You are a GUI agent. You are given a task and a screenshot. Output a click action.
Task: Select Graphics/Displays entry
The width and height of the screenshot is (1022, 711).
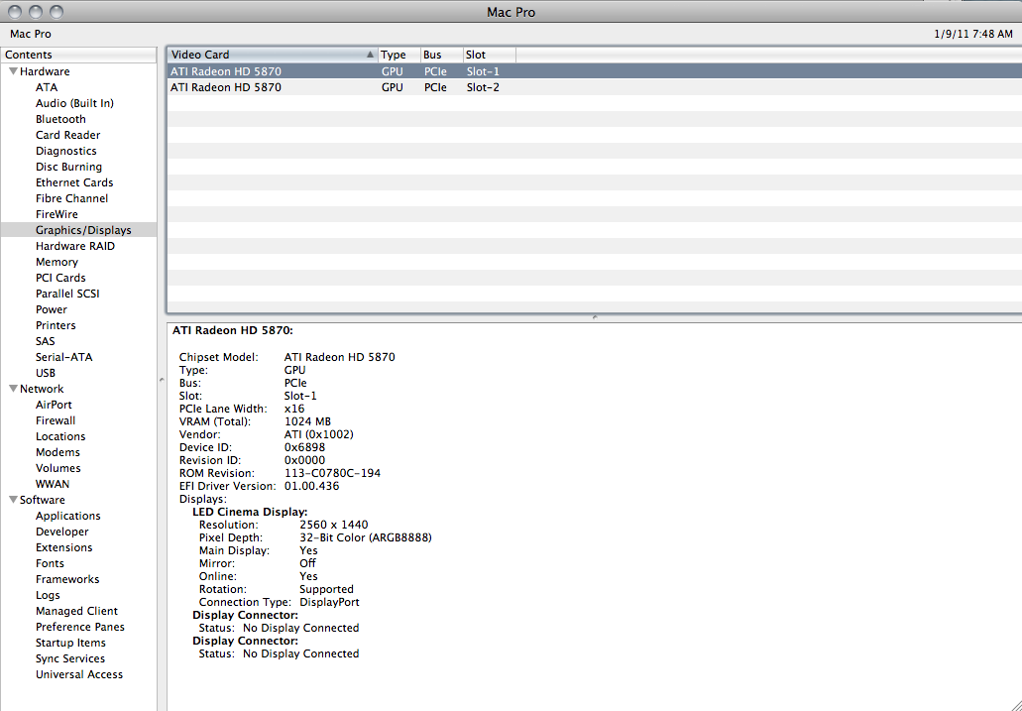78,230
